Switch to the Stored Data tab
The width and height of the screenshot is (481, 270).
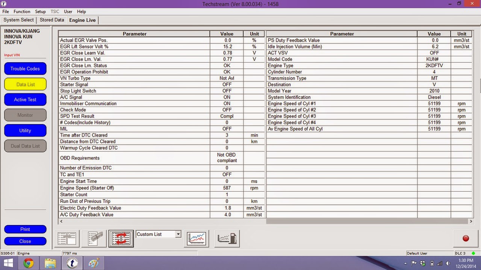[52, 20]
